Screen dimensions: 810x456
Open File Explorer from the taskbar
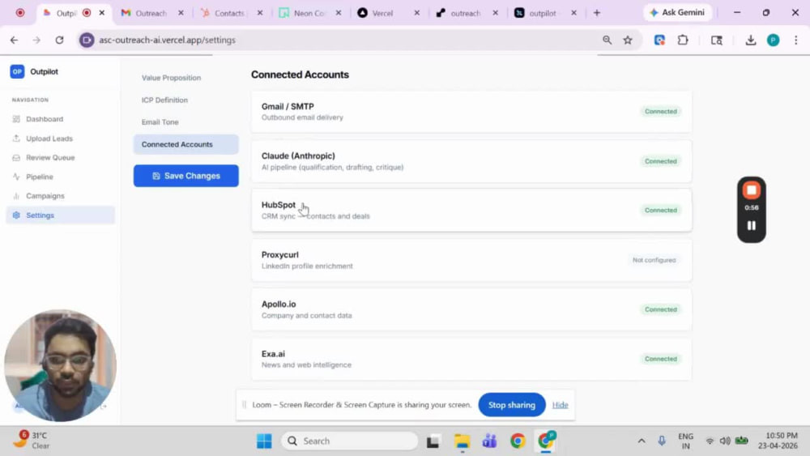462,441
